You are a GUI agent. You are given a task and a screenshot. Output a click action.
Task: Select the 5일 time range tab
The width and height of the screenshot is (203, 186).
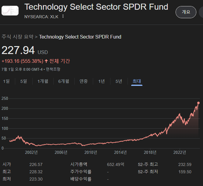click(24, 81)
